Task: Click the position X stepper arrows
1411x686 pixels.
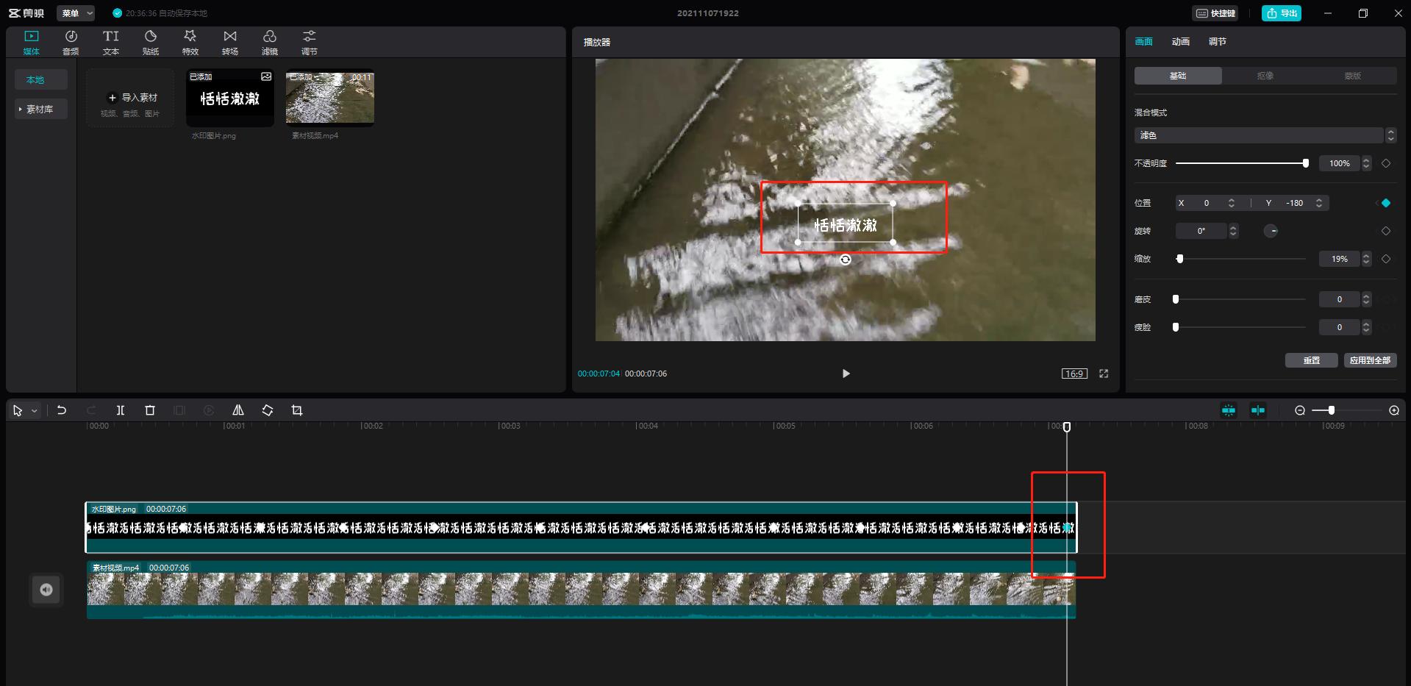Action: [x=1232, y=203]
